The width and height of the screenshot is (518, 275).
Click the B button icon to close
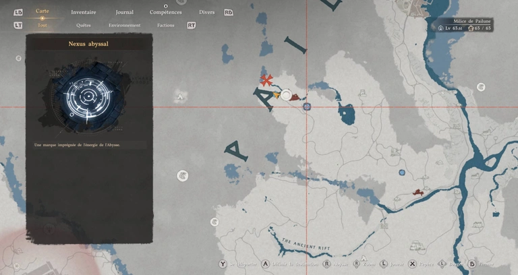point(472,264)
